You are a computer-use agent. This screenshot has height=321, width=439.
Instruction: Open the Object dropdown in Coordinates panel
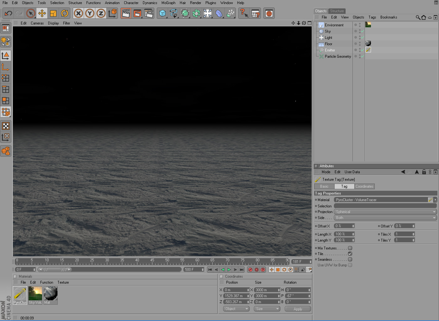pos(236,309)
